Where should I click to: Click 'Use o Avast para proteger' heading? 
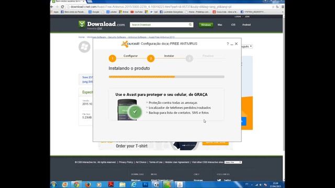[161, 95]
